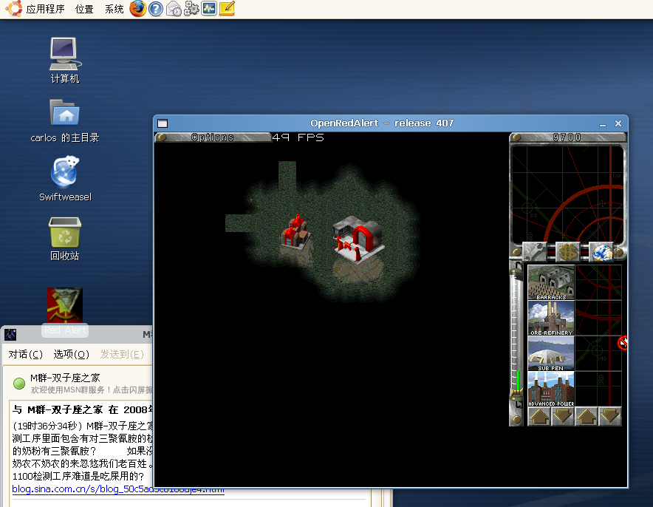653x507 pixels.
Task: Click the 49 FPS readout
Action: (298, 137)
